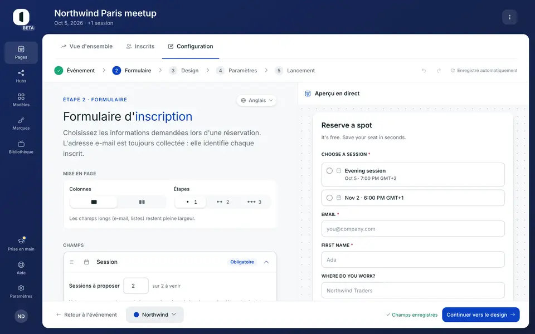Choose 1 step form layout

click(x=191, y=202)
